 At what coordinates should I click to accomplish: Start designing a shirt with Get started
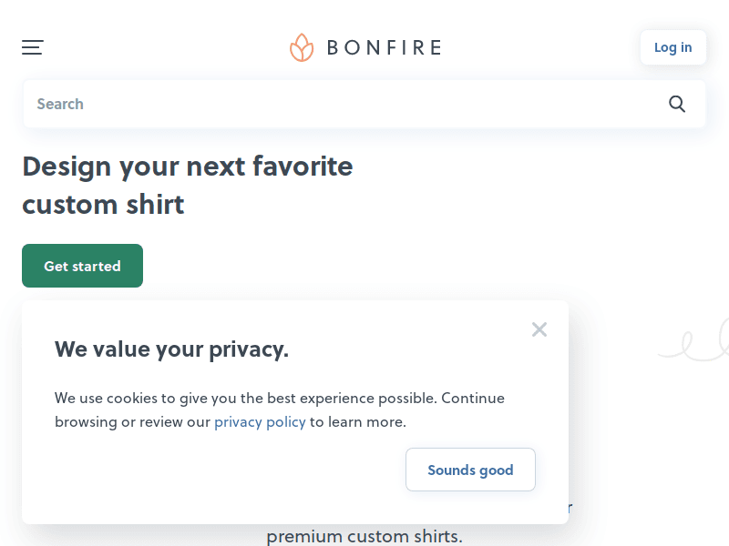tap(82, 266)
